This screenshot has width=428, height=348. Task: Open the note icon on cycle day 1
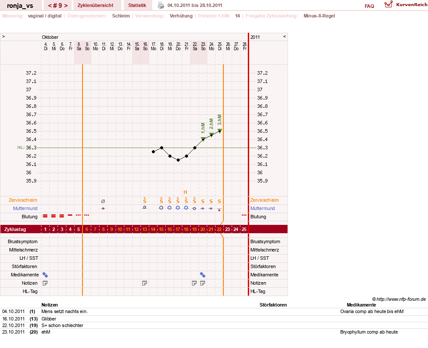[45, 283]
